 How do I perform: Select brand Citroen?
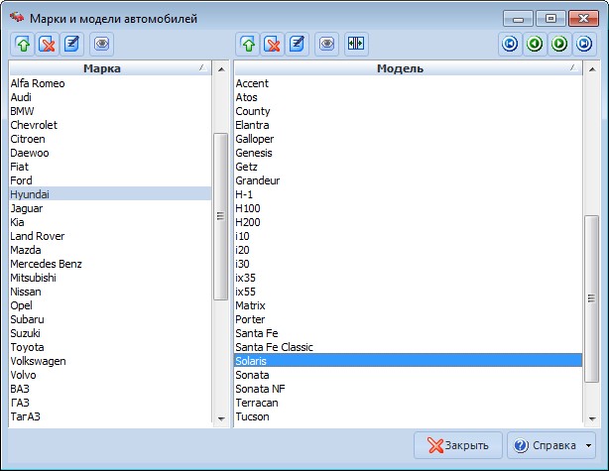coord(110,139)
